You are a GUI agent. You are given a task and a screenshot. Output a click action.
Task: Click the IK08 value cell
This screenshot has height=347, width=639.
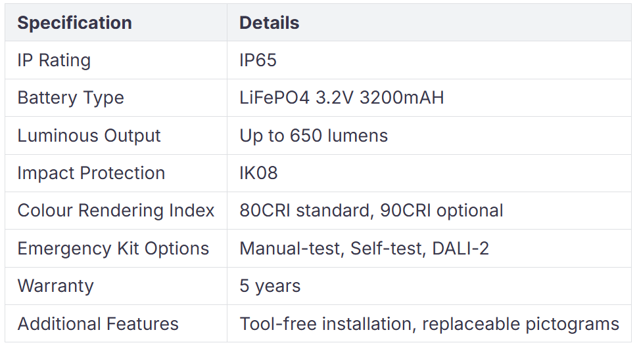point(258,173)
